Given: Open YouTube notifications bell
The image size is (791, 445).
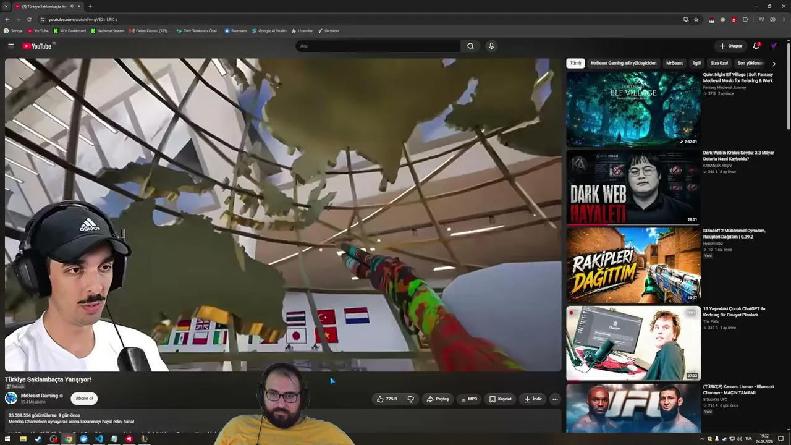Looking at the screenshot, I should click(x=756, y=46).
